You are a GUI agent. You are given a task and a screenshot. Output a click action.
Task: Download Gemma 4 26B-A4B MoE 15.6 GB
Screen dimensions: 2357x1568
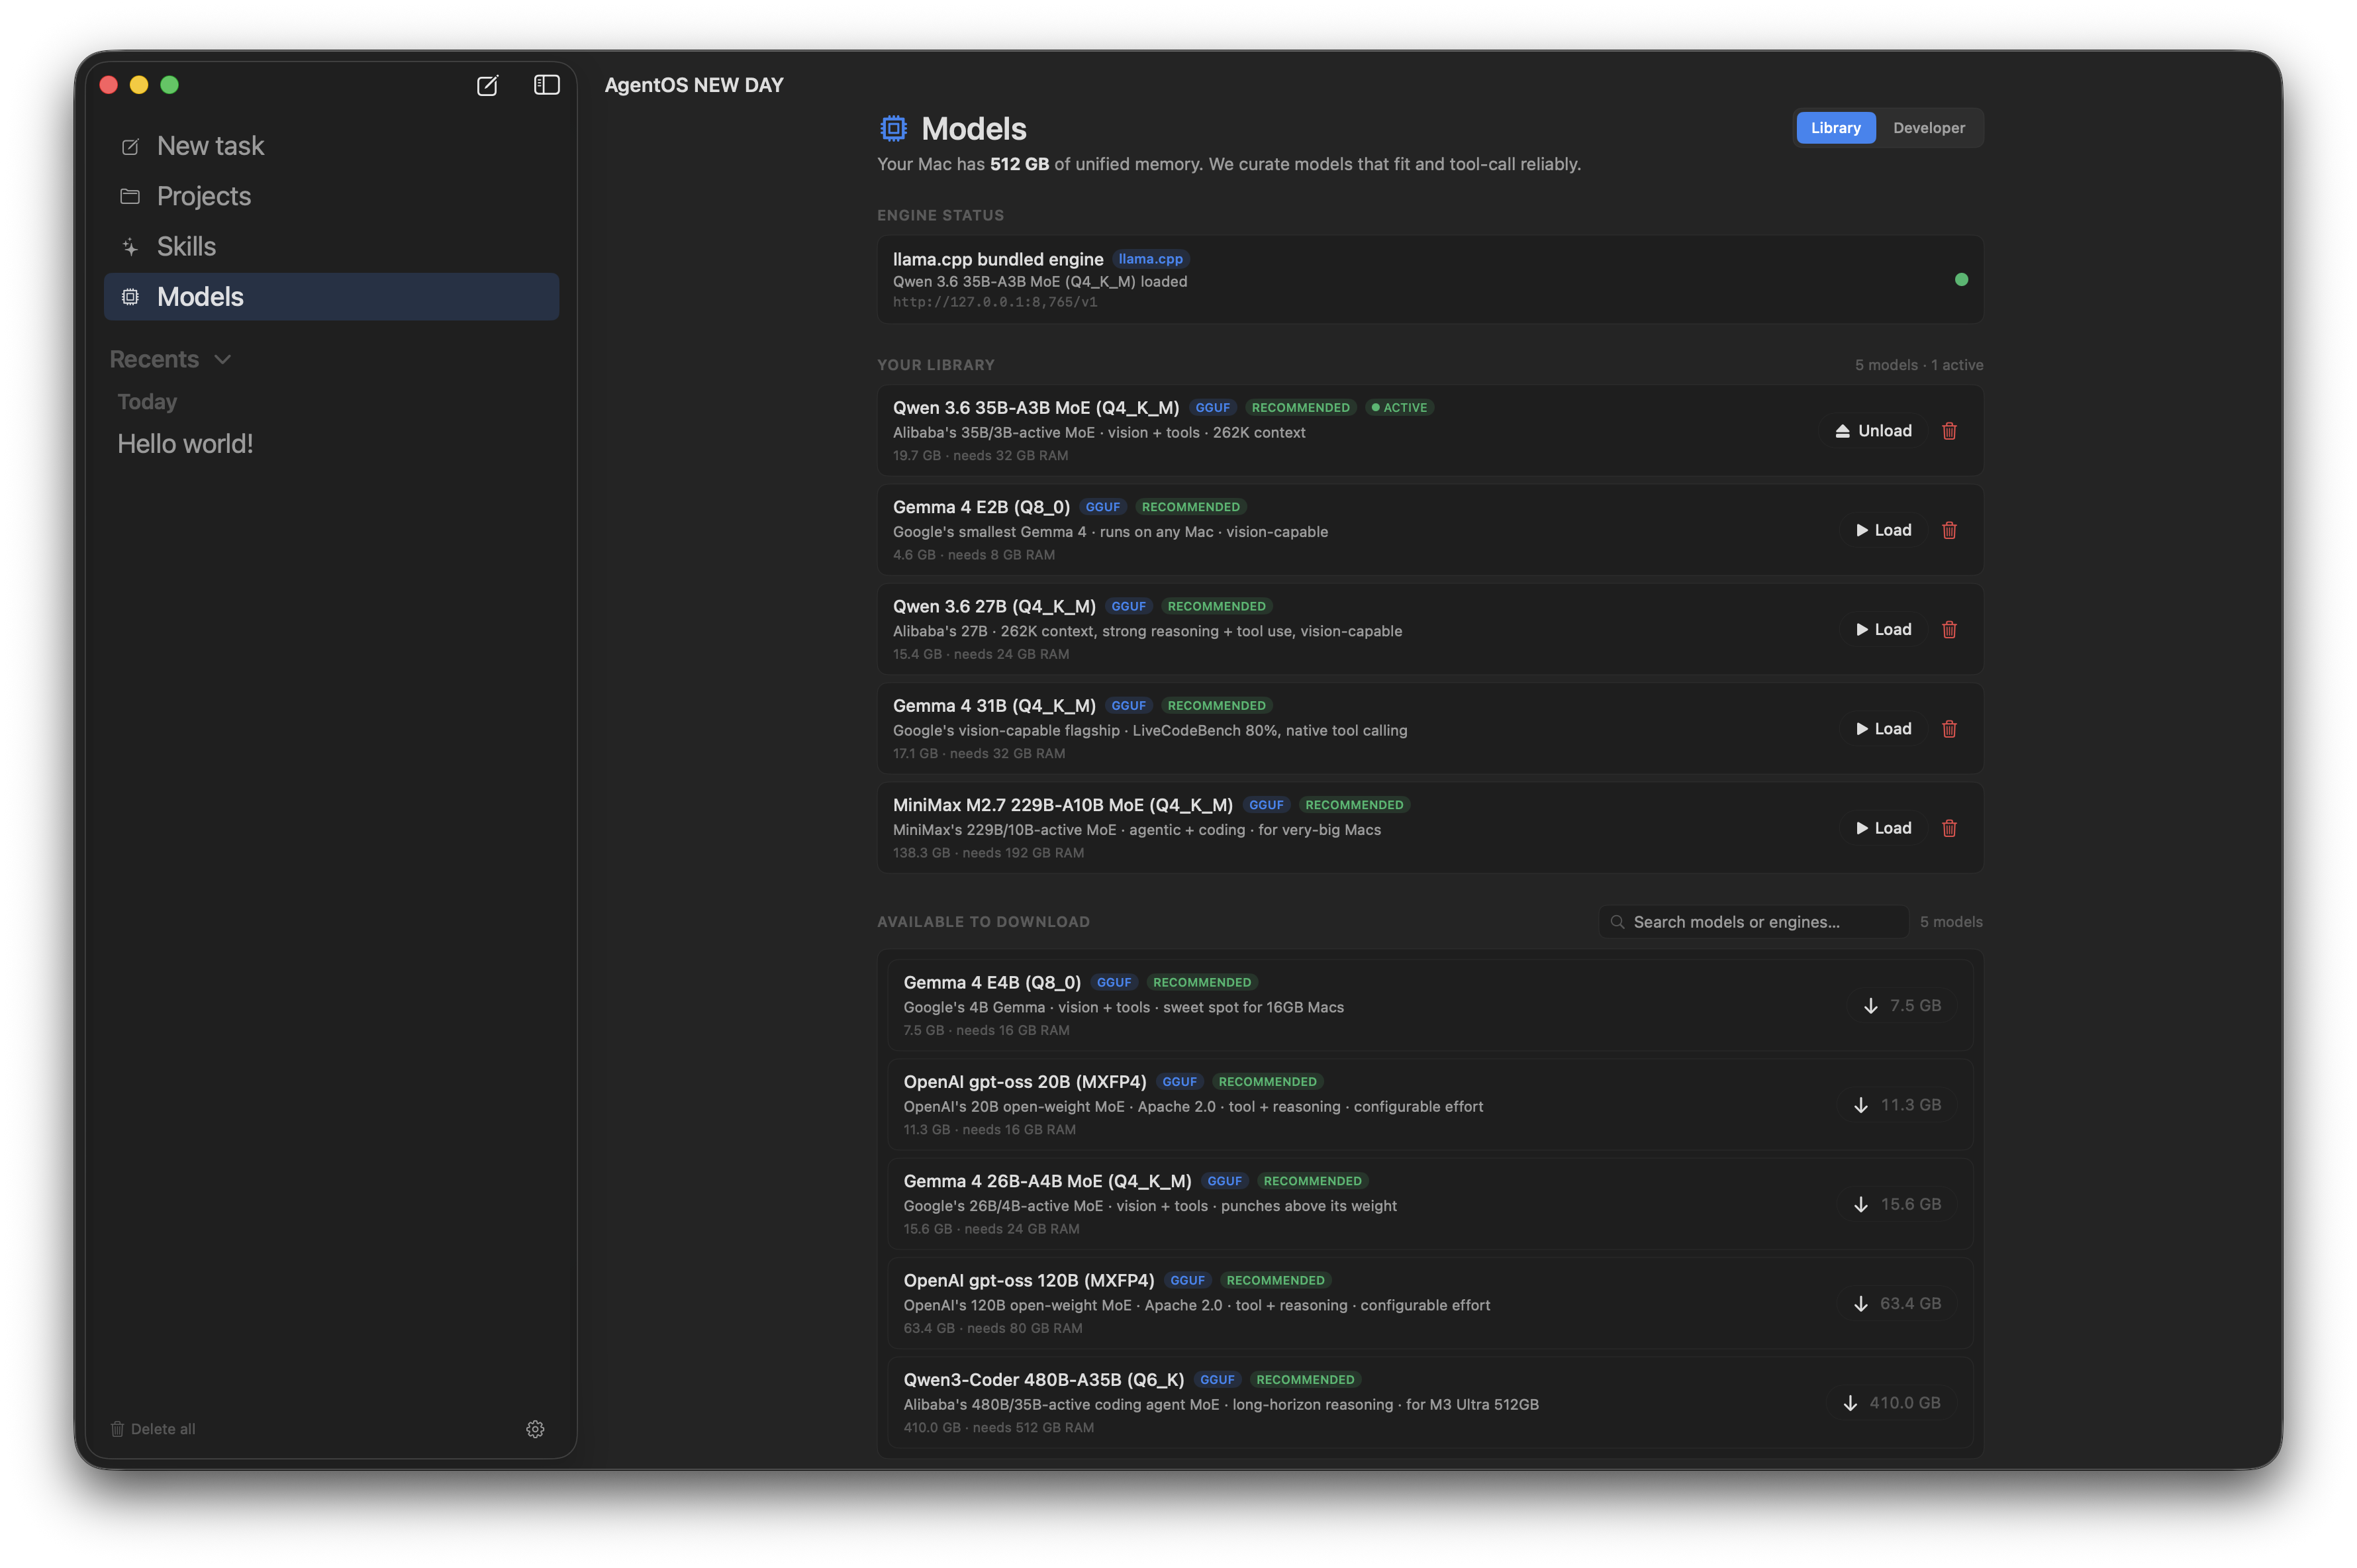click(x=1896, y=1204)
